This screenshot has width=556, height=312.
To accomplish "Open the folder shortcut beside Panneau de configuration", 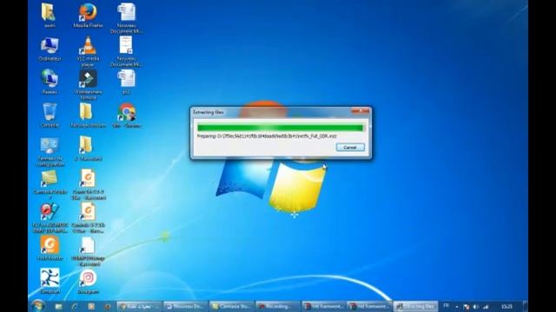I will point(88,148).
